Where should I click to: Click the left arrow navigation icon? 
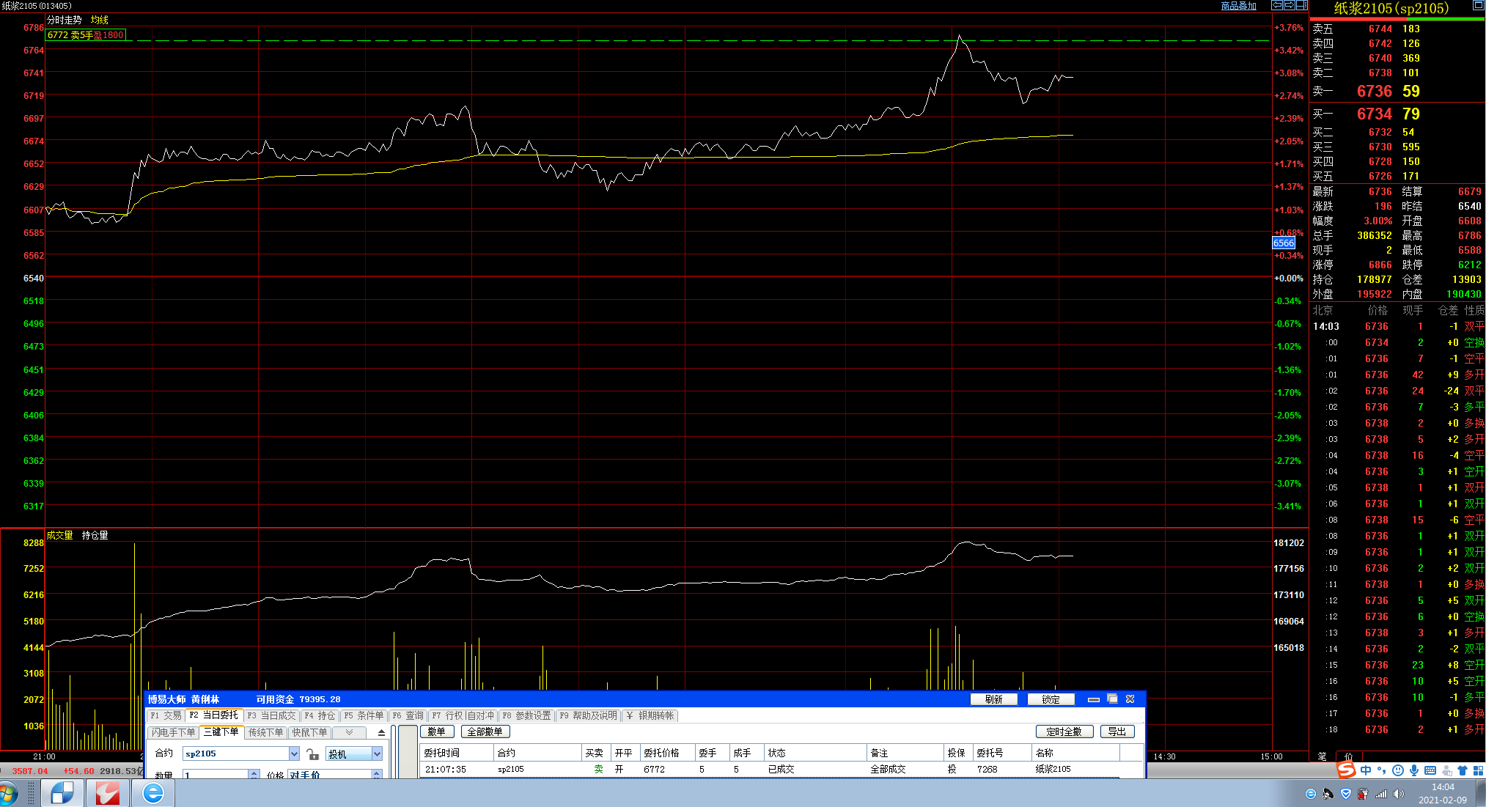(1276, 5)
